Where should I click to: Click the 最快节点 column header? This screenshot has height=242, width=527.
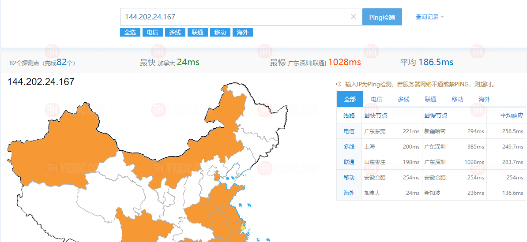(x=376, y=115)
